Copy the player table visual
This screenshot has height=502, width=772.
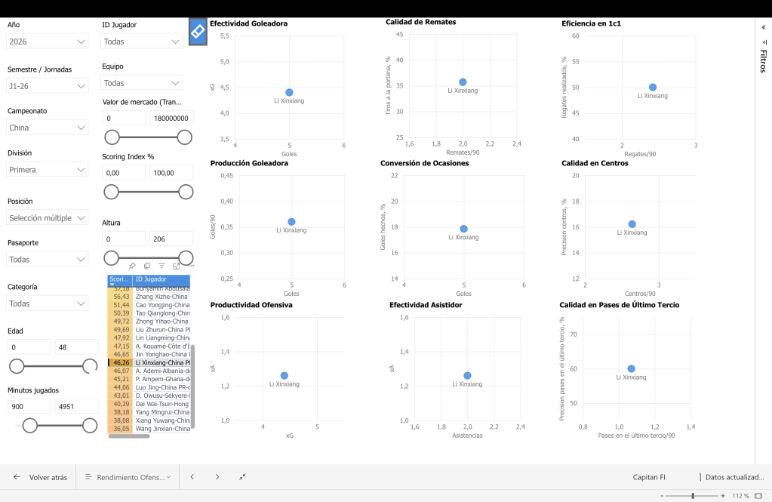coord(146,266)
